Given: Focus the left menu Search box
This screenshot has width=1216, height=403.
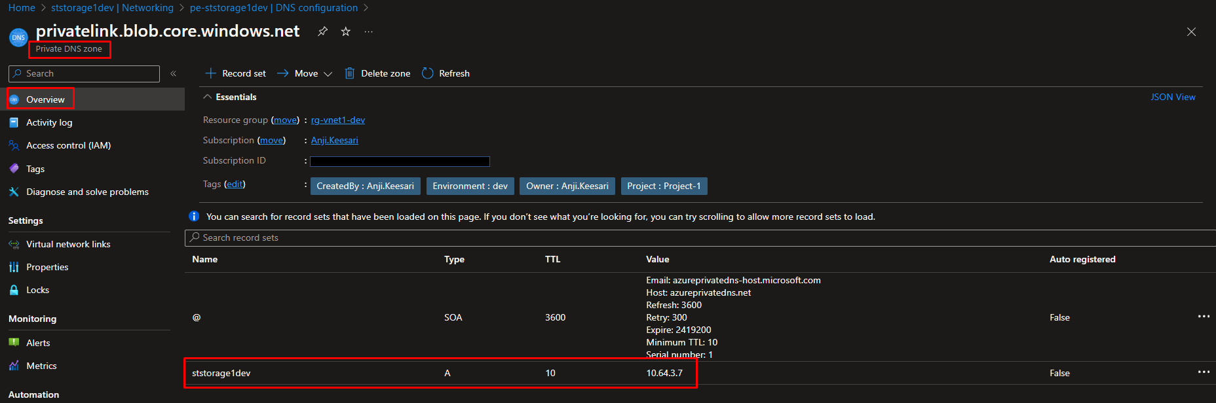Looking at the screenshot, I should point(84,73).
